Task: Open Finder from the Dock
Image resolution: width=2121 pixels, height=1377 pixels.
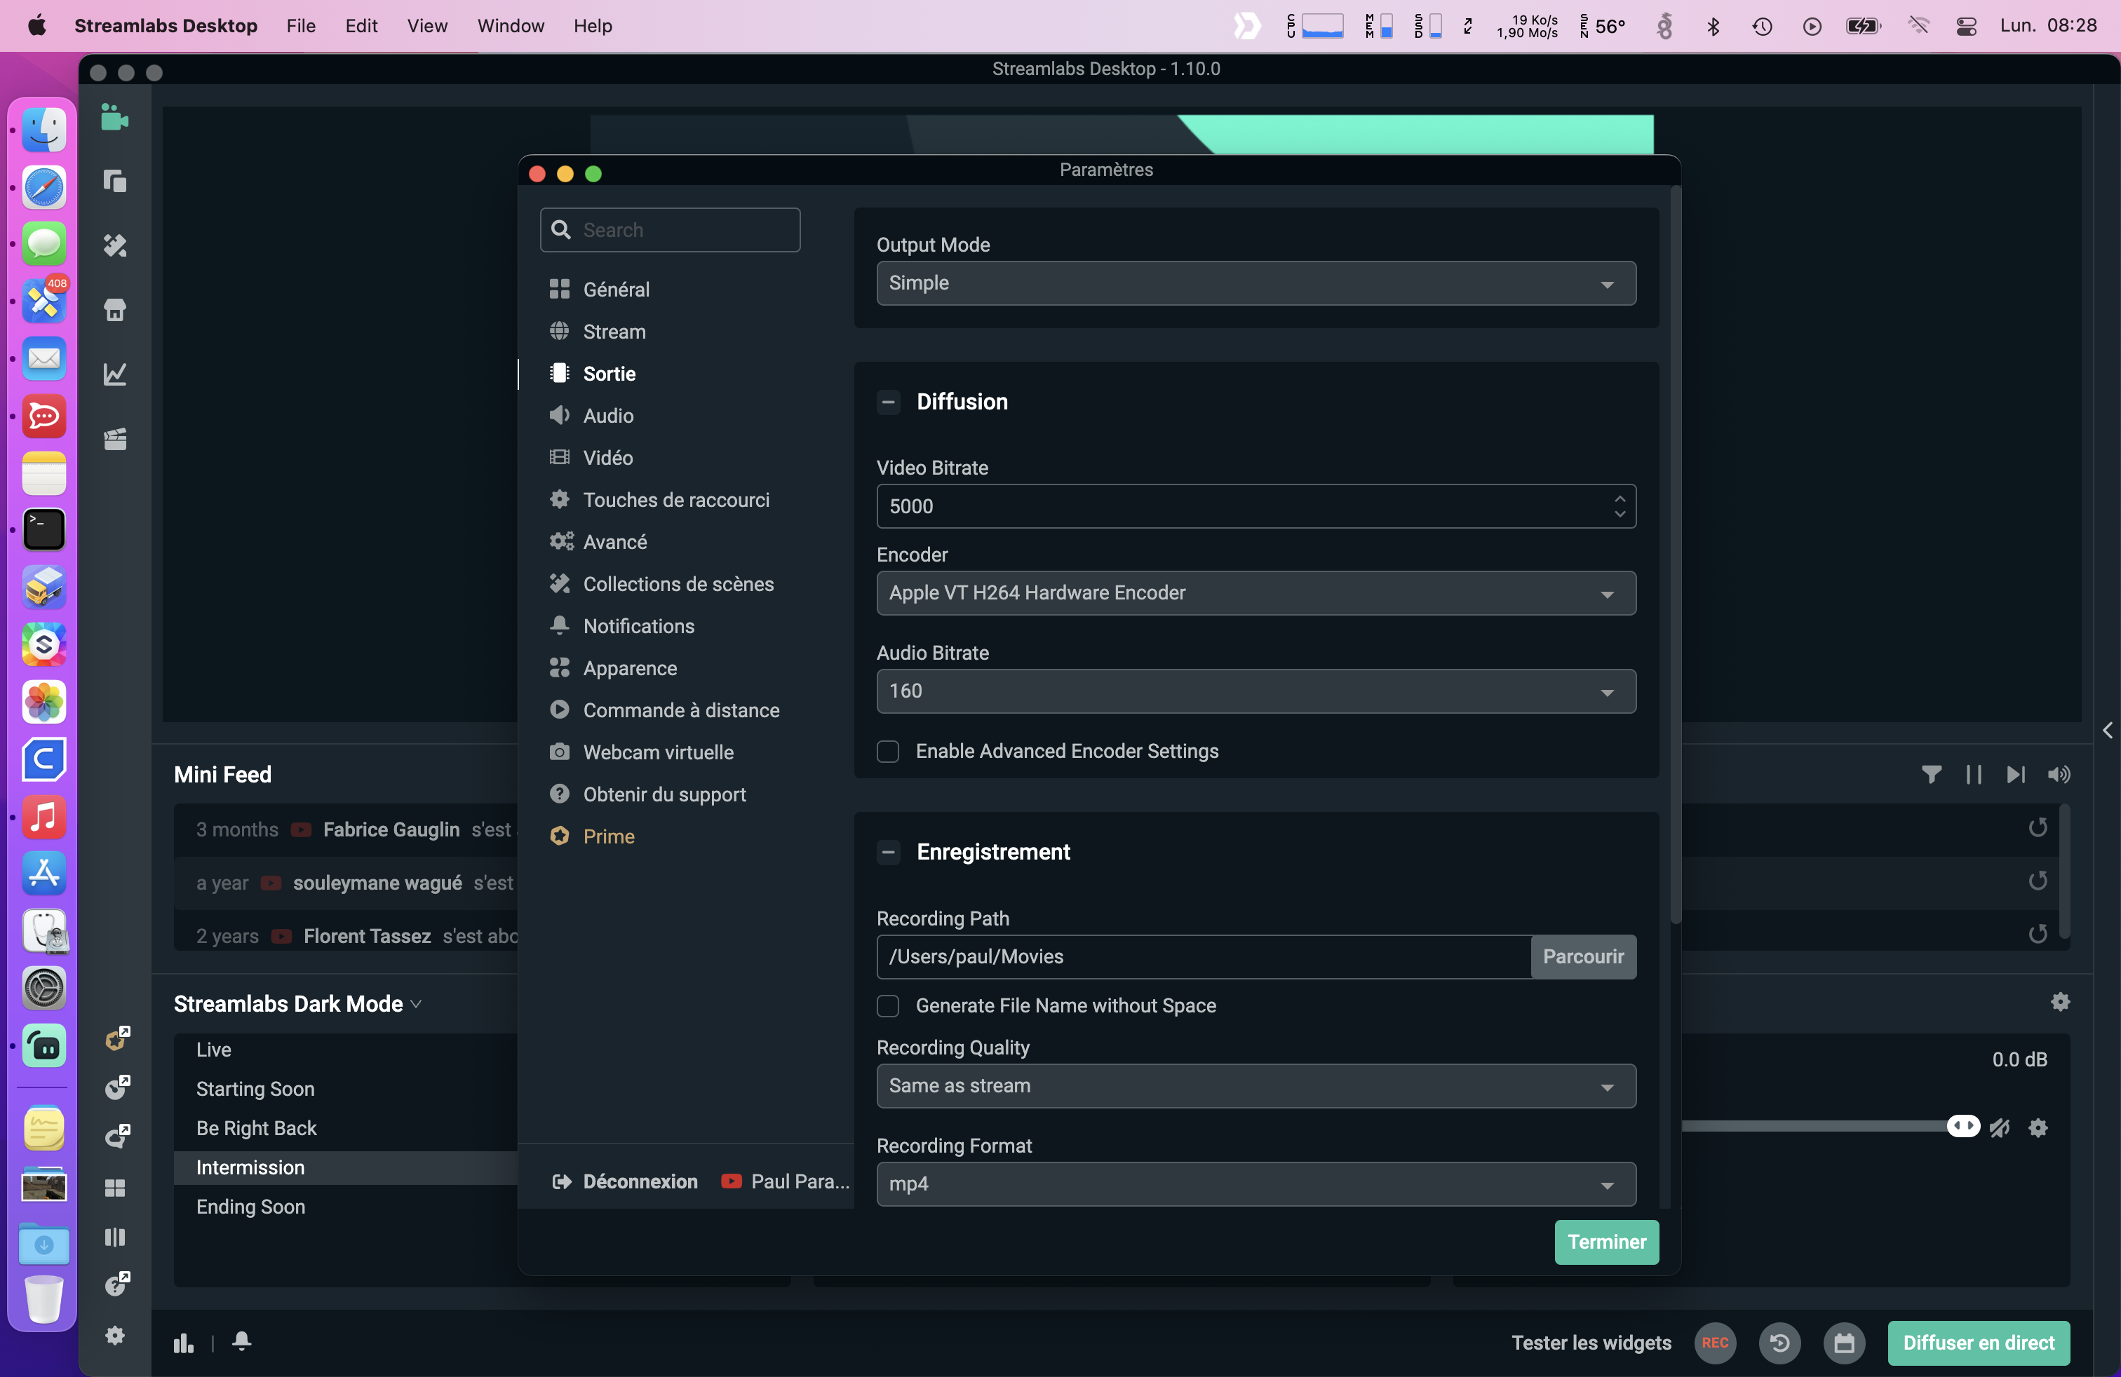Action: (x=43, y=129)
